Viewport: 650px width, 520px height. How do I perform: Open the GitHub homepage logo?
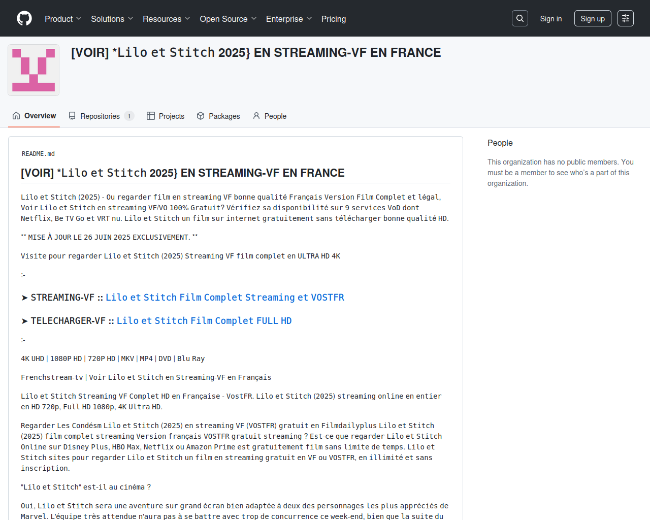click(24, 18)
